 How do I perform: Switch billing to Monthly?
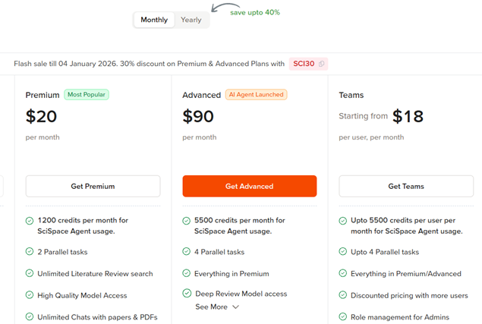[154, 20]
